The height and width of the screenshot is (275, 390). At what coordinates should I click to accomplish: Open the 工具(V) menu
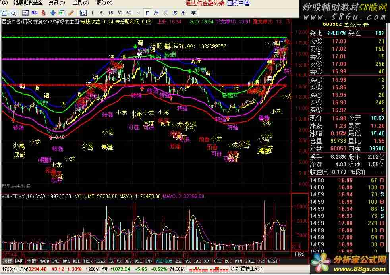(x=81, y=3)
